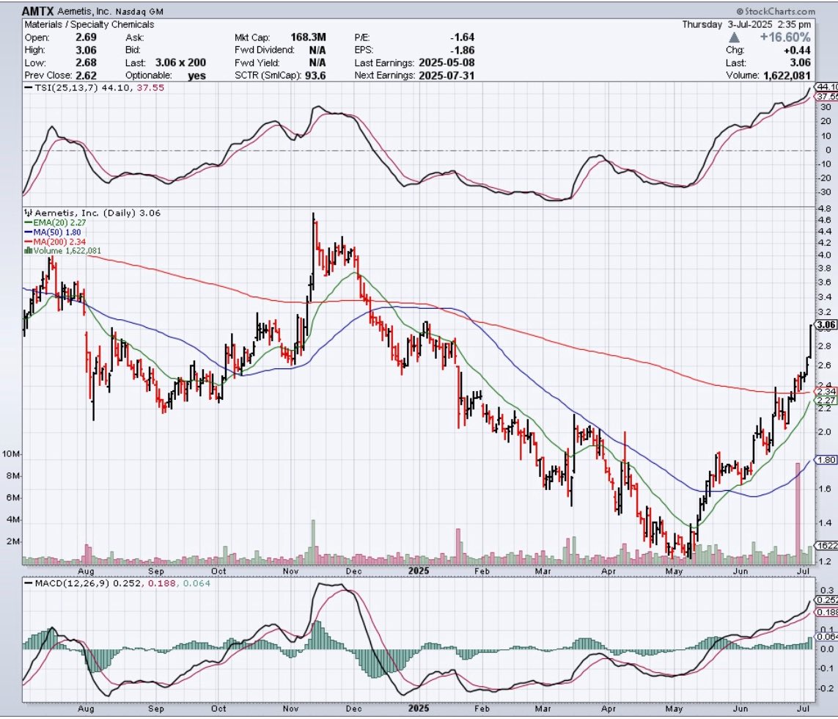Click the Volume value 1,622,081 in header
Screen dimensions: 838x719
point(787,76)
